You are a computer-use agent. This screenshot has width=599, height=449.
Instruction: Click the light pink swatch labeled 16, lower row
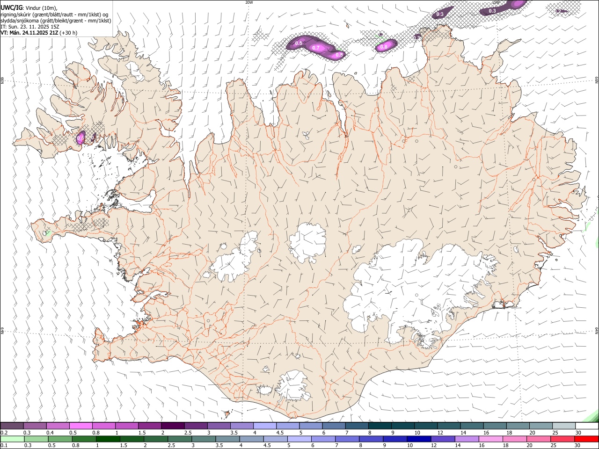point(491,439)
